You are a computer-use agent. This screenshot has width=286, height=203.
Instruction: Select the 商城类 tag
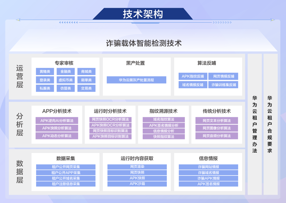coord(86,72)
